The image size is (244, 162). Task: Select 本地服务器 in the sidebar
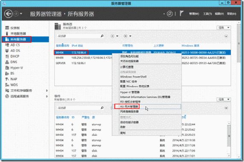tap(18, 33)
